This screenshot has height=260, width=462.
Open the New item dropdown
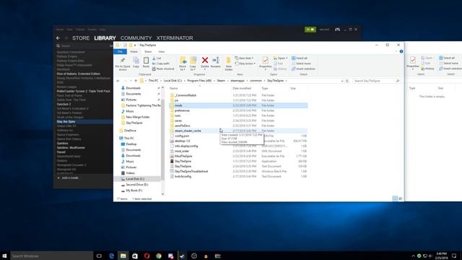(x=244, y=58)
